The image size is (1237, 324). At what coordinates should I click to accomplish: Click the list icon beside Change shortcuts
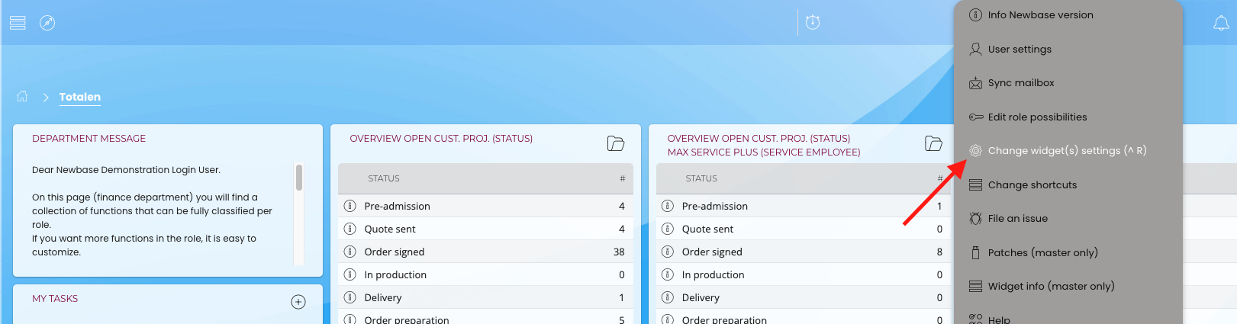pos(975,184)
